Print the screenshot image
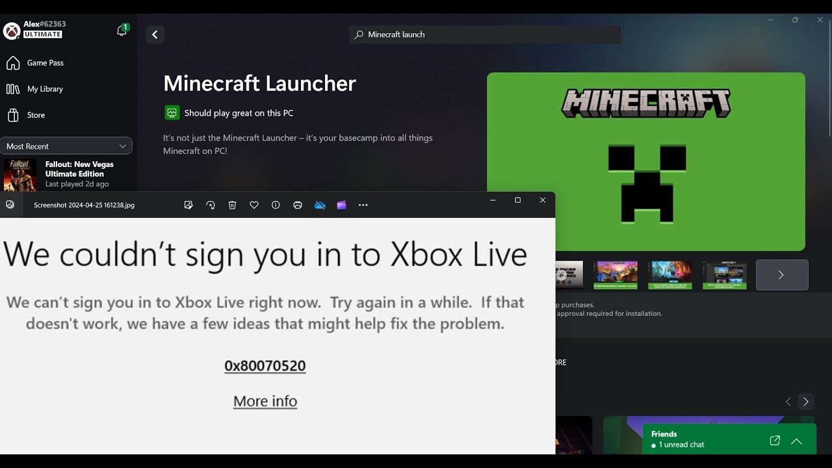832x468 pixels. click(298, 205)
